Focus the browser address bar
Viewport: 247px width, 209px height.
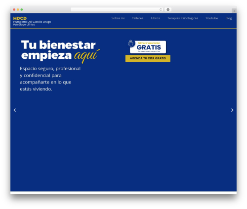click(117, 9)
